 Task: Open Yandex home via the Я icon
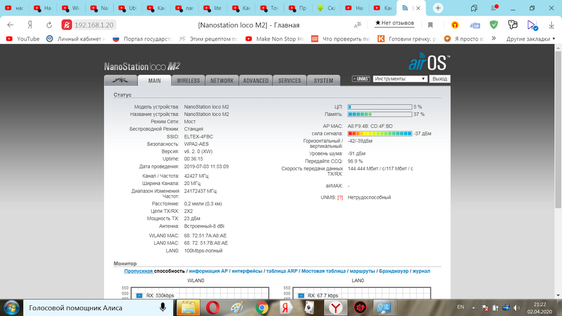coord(30,25)
